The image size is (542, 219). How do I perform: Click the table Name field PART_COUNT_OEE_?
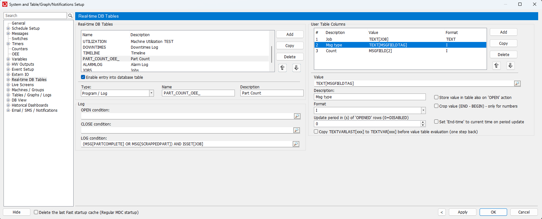(198, 93)
